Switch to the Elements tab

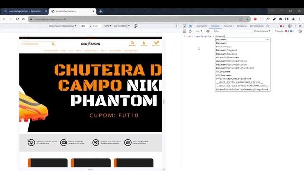tap(202, 26)
